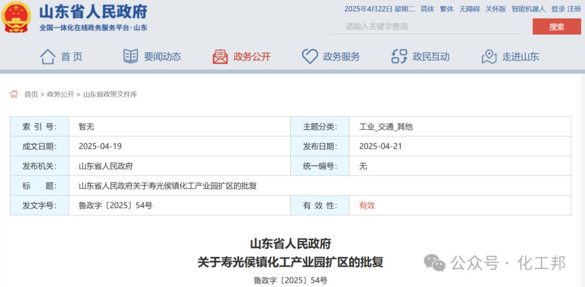Image resolution: width=585 pixels, height=287 pixels.
Task: Click the 政务公开 envelope icon
Action: [220, 56]
